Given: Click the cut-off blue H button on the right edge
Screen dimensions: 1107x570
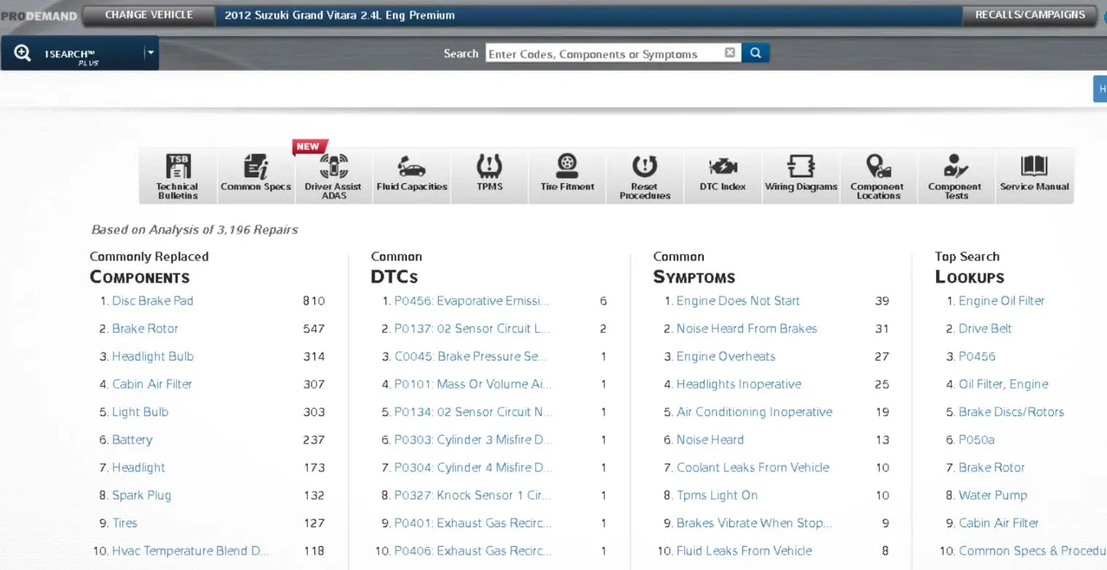Looking at the screenshot, I should point(1100,89).
